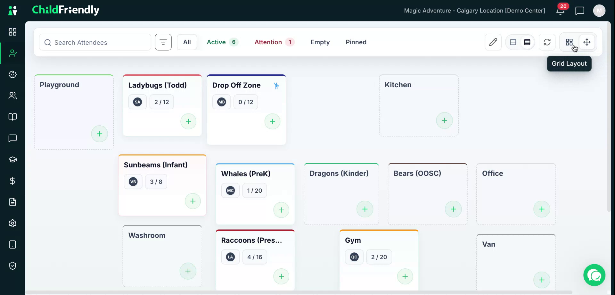Select the Pinned filter tab
The width and height of the screenshot is (615, 295).
[x=356, y=42]
